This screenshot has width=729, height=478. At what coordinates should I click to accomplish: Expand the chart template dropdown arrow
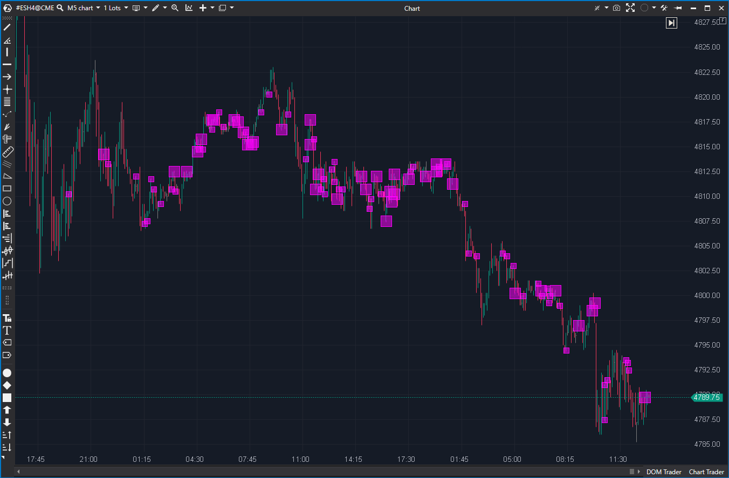click(146, 8)
